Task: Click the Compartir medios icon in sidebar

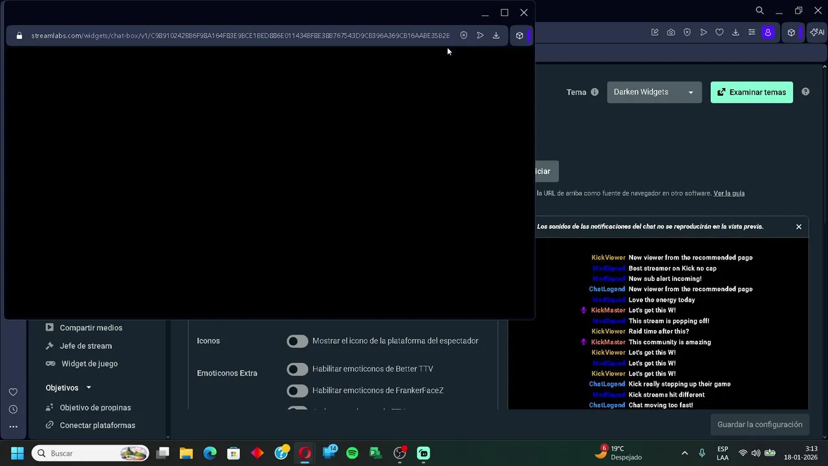Action: (x=50, y=327)
